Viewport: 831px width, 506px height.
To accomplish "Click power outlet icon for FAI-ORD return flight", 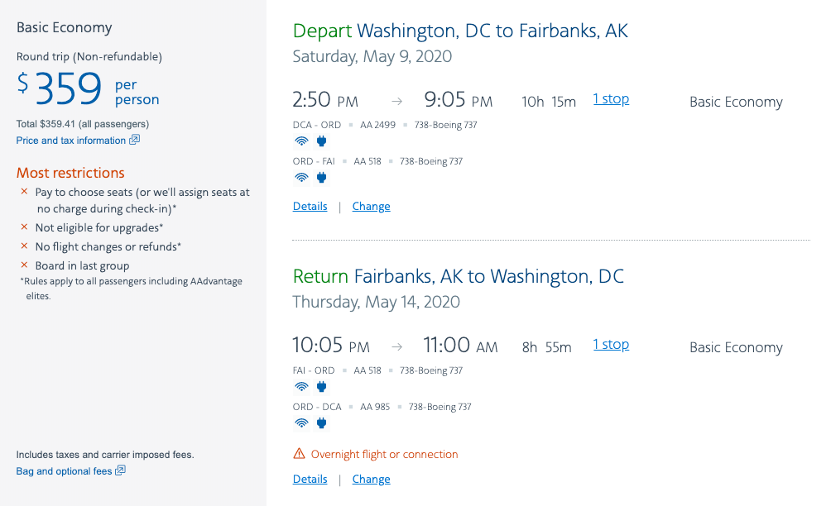I will click(322, 386).
